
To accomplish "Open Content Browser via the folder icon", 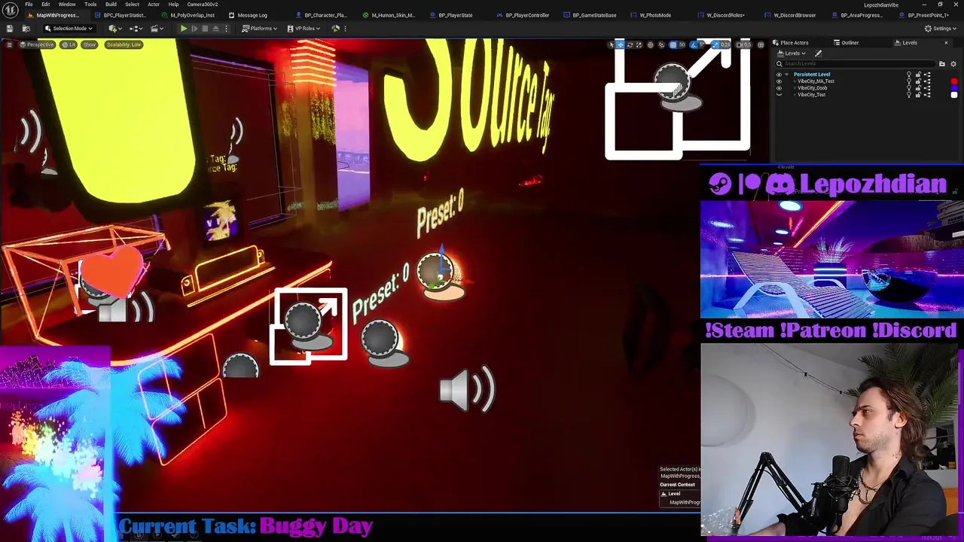I will (26, 29).
